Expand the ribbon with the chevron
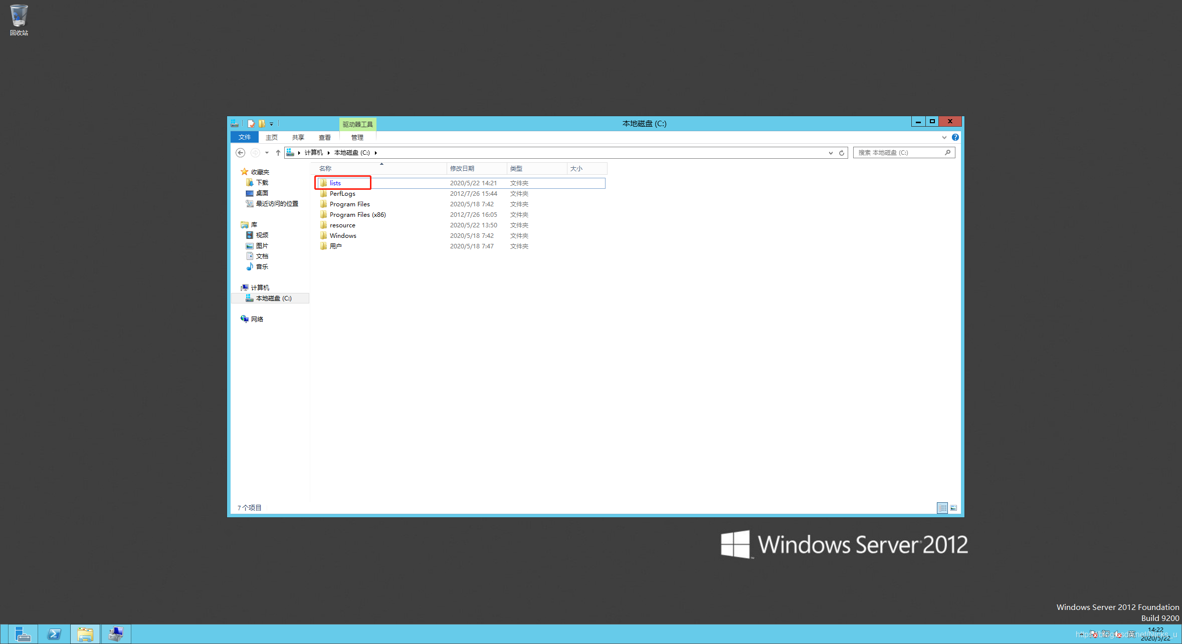Viewport: 1182px width, 644px height. 944,137
